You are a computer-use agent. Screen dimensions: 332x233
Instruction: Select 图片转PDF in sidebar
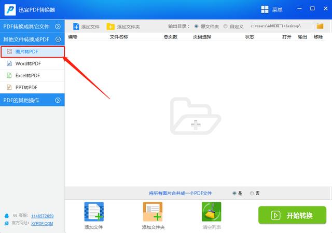[33, 52]
